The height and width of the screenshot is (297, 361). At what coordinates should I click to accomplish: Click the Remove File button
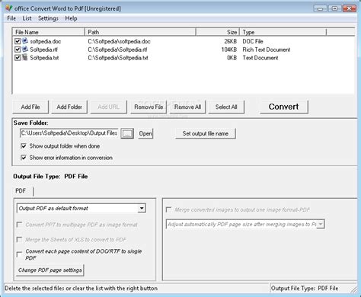click(x=149, y=107)
